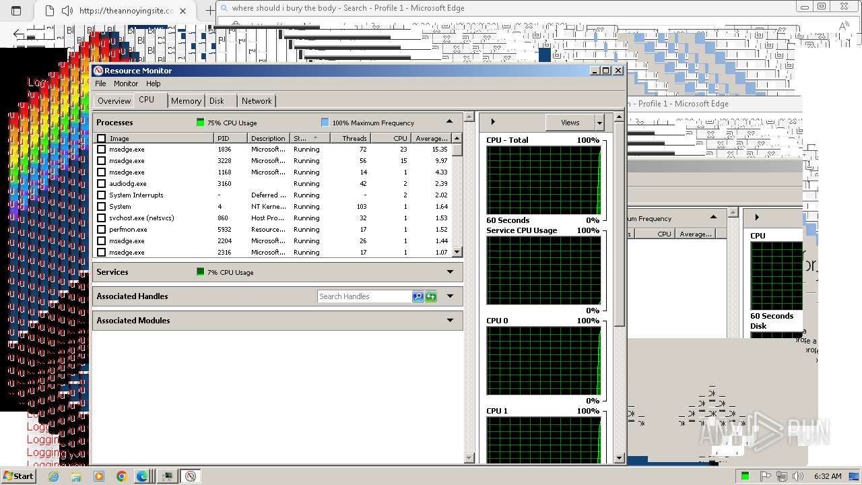Switch to the Network tab

point(257,101)
